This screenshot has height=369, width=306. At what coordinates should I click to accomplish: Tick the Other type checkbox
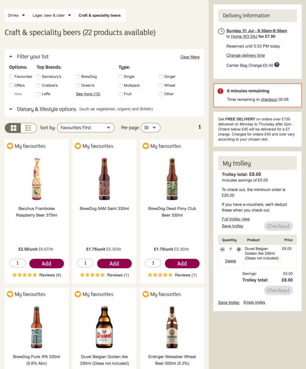pos(161,94)
